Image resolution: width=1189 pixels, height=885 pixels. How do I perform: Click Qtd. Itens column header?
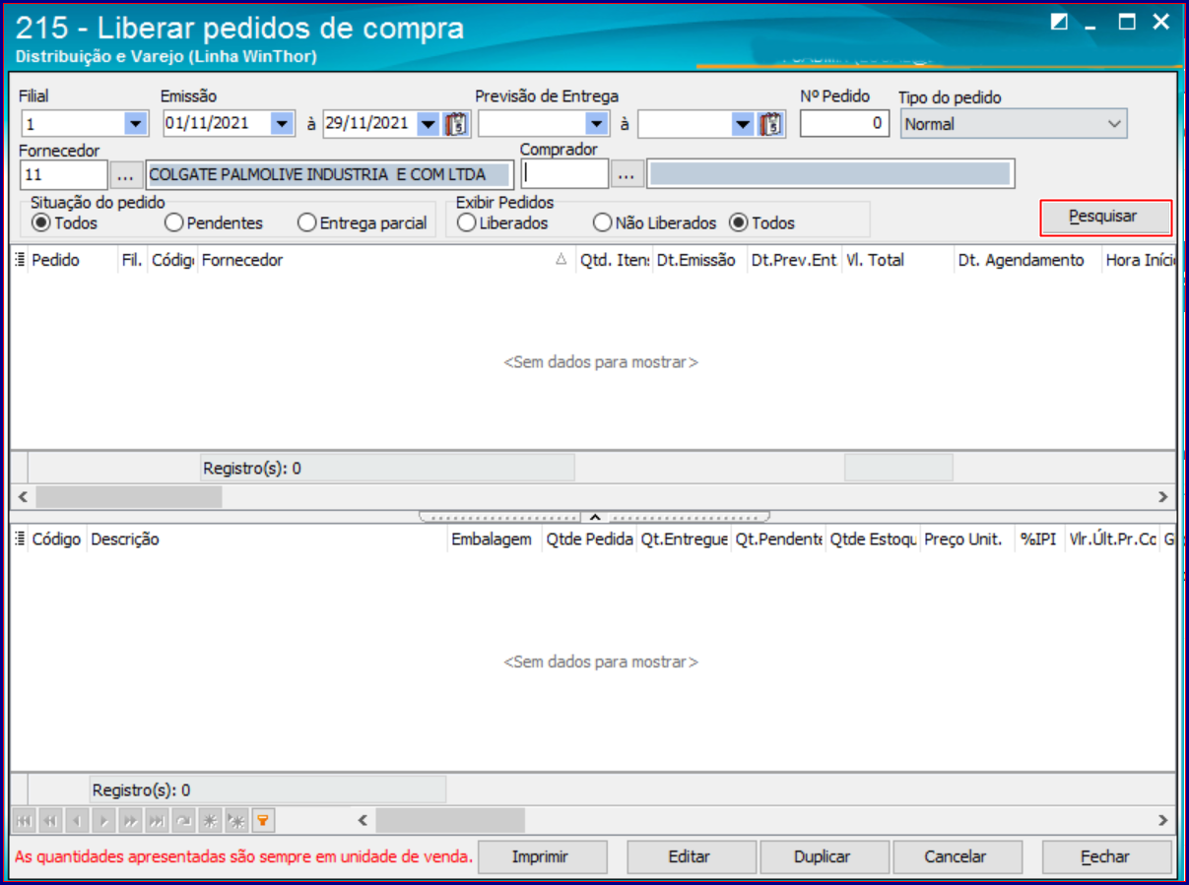pos(614,260)
